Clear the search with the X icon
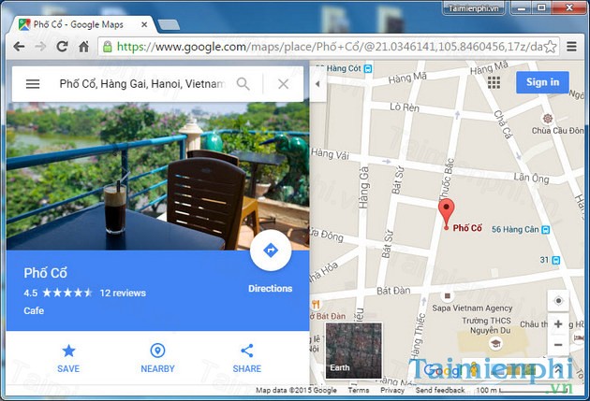This screenshot has width=590, height=401. pos(284,84)
